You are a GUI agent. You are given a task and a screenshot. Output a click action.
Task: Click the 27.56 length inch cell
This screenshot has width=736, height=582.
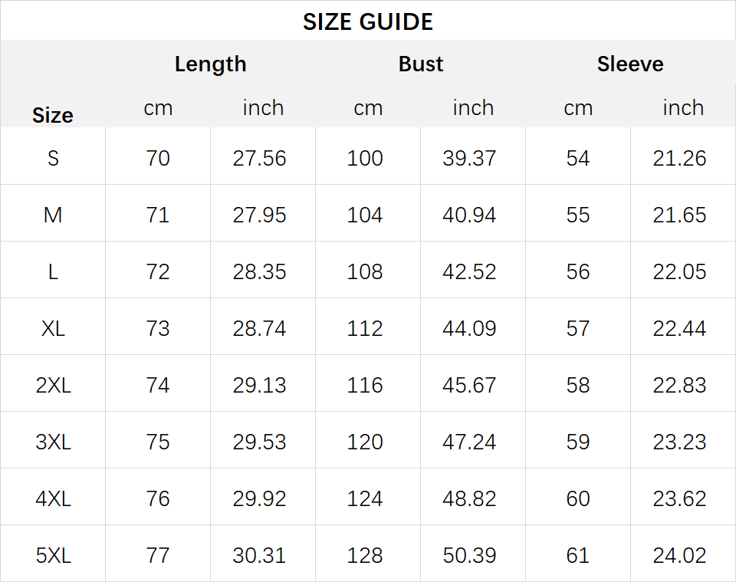point(259,158)
